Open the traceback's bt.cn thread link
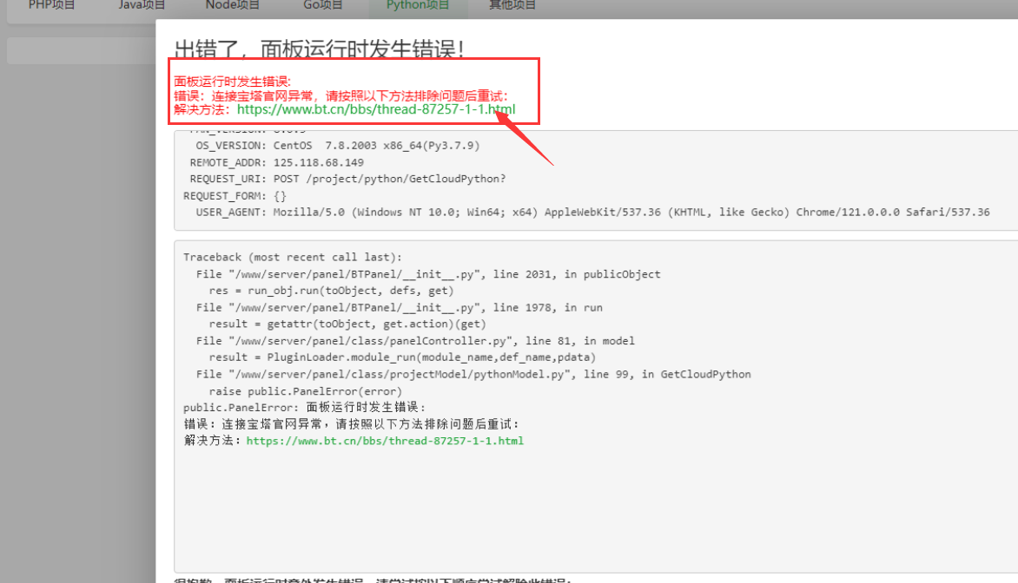Screen dimensions: 1018x583 pyautogui.click(x=385, y=441)
